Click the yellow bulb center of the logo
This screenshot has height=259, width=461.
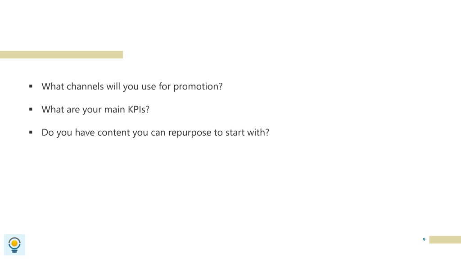(x=14, y=243)
